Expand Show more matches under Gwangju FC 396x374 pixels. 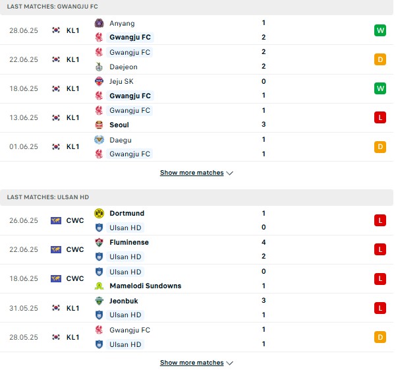coord(196,173)
